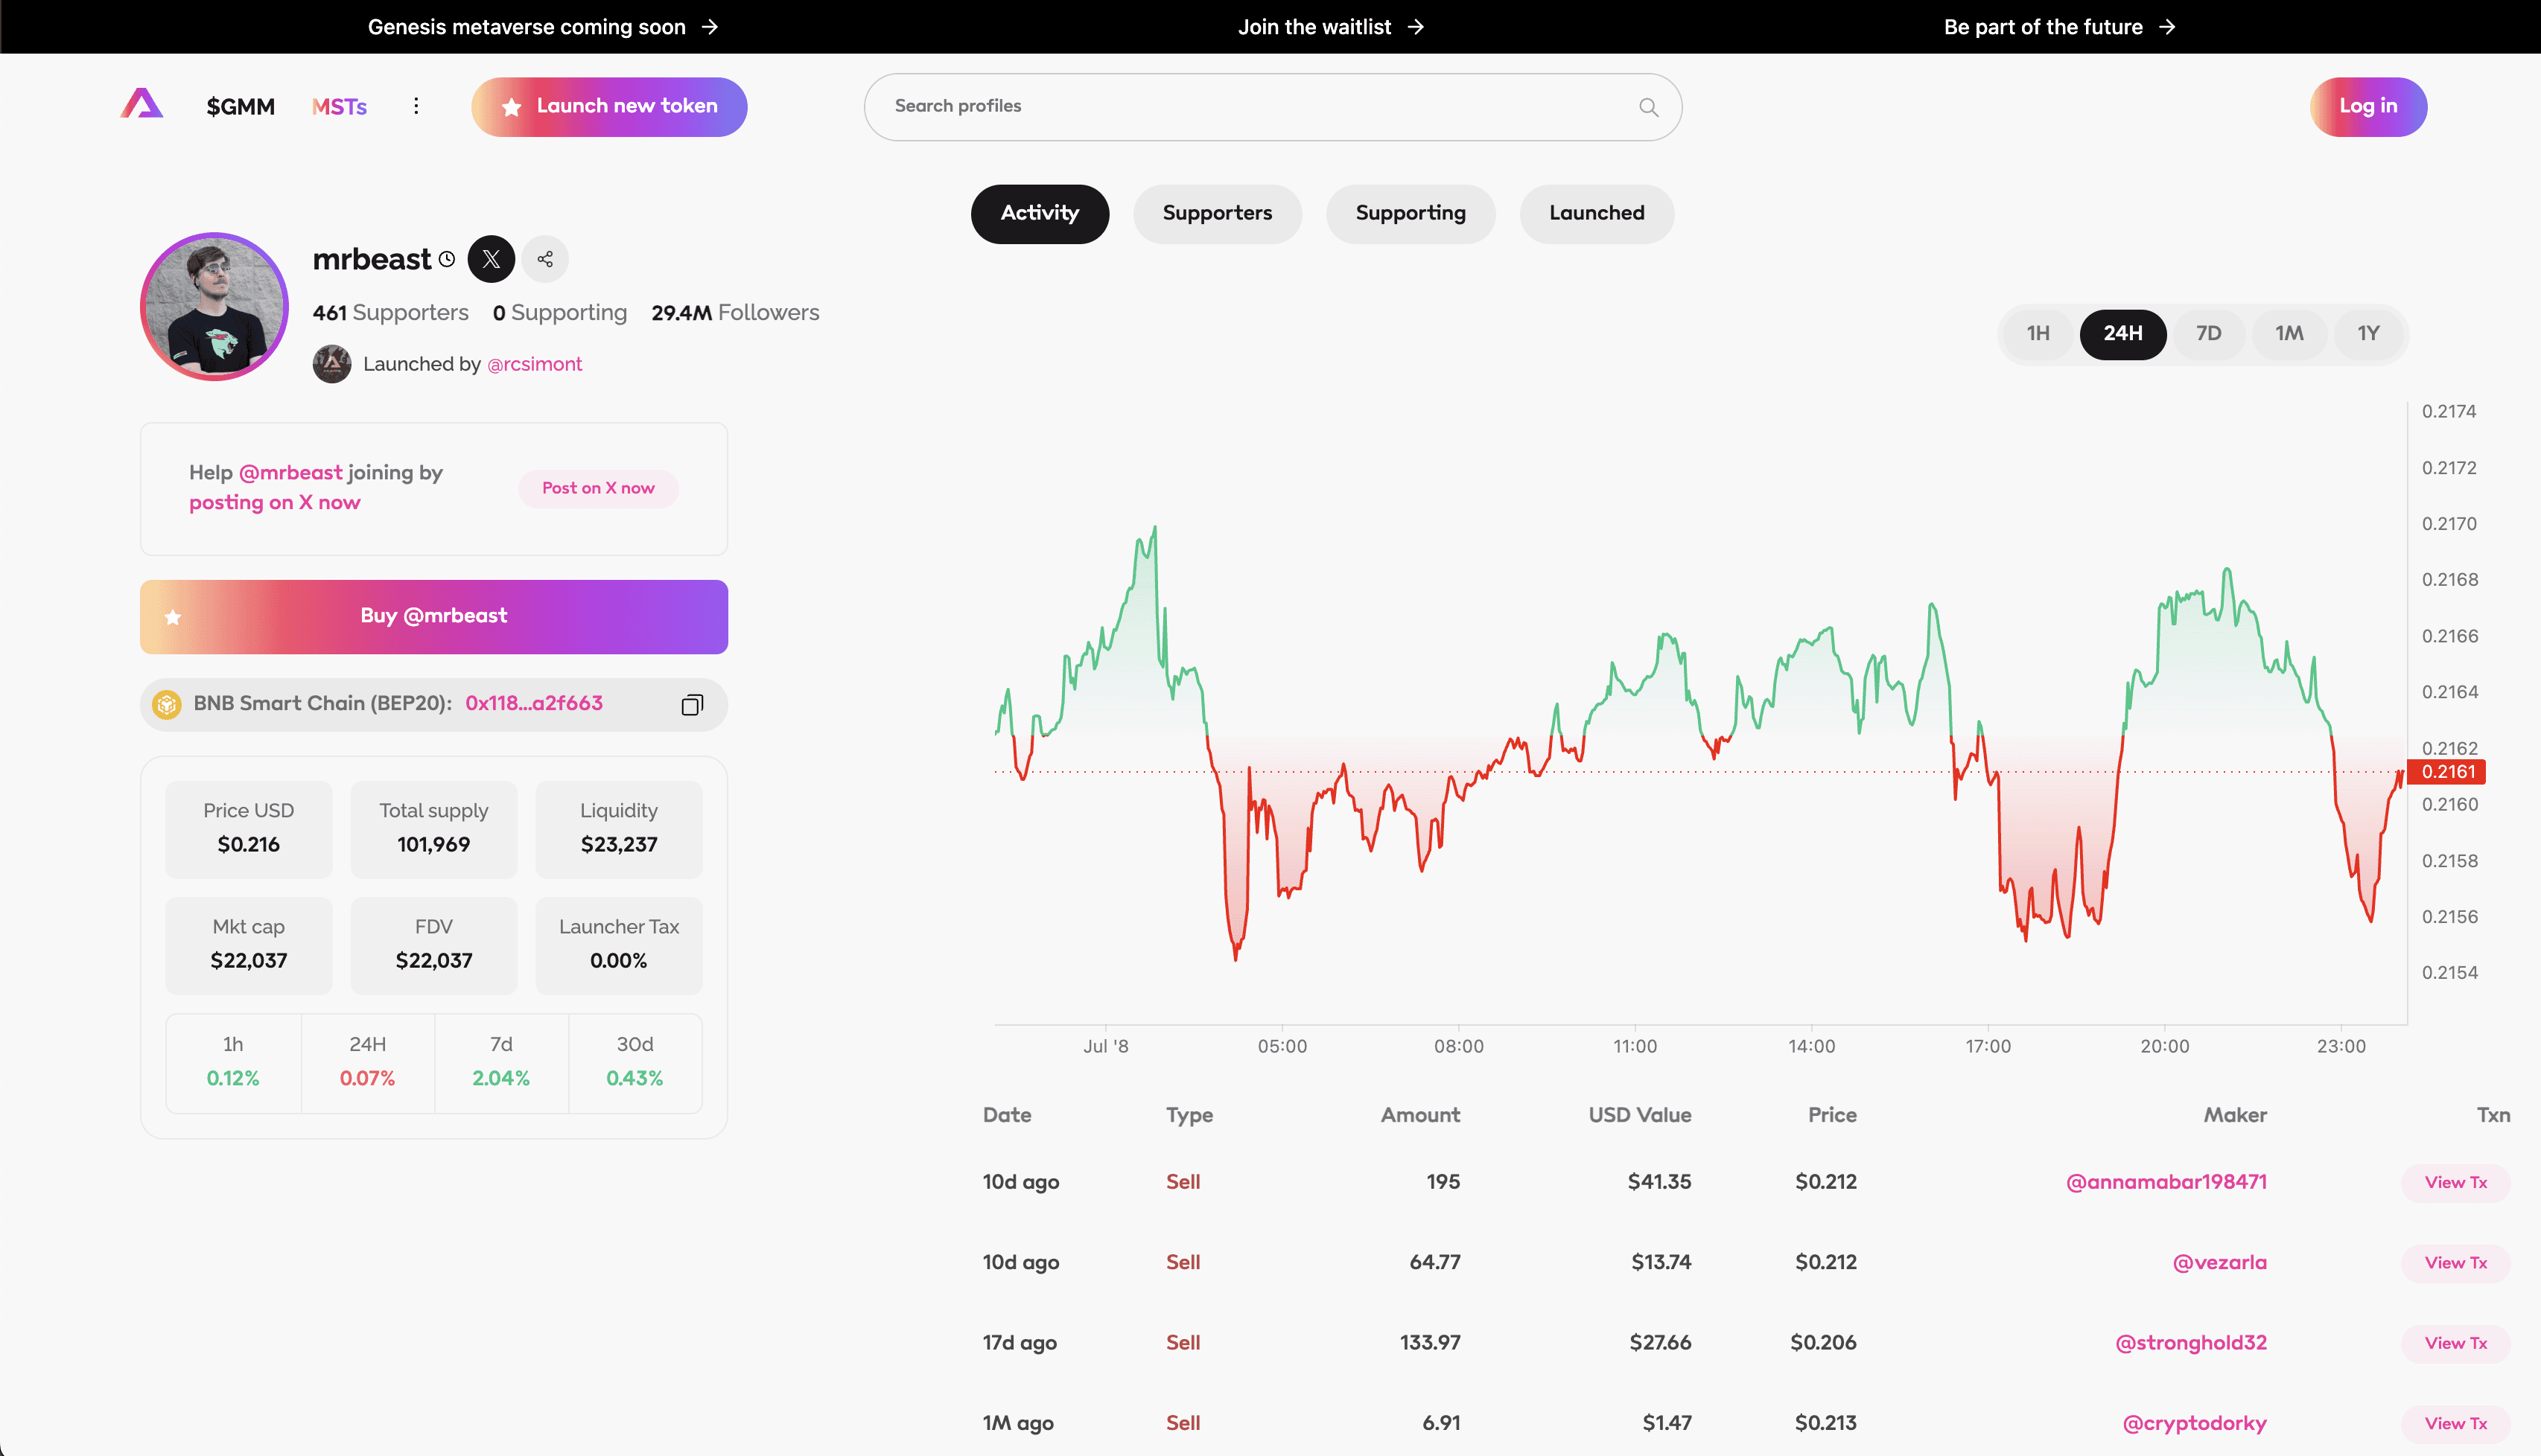
Task: Copy the contract address icon
Action: [693, 705]
